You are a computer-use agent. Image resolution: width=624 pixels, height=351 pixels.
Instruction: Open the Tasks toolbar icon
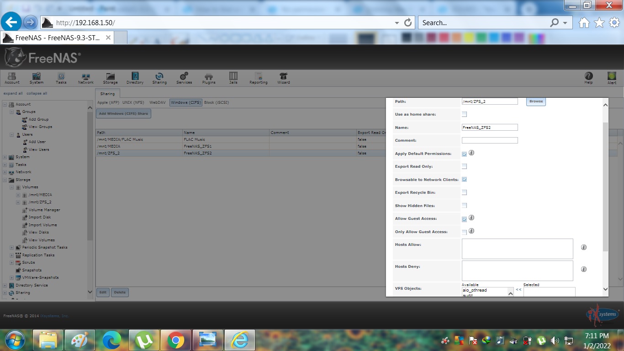tap(61, 78)
